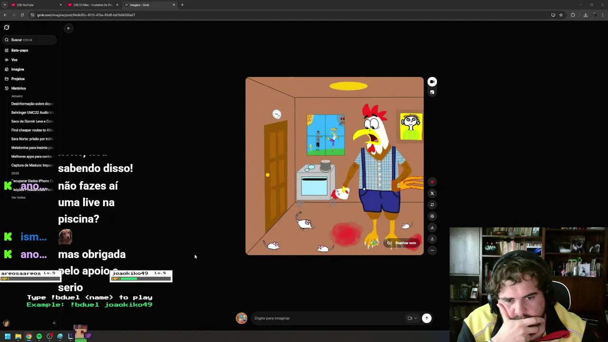The width and height of the screenshot is (608, 342).
Task: Click 'Reativar som' to unmute video
Action: tap(402, 243)
